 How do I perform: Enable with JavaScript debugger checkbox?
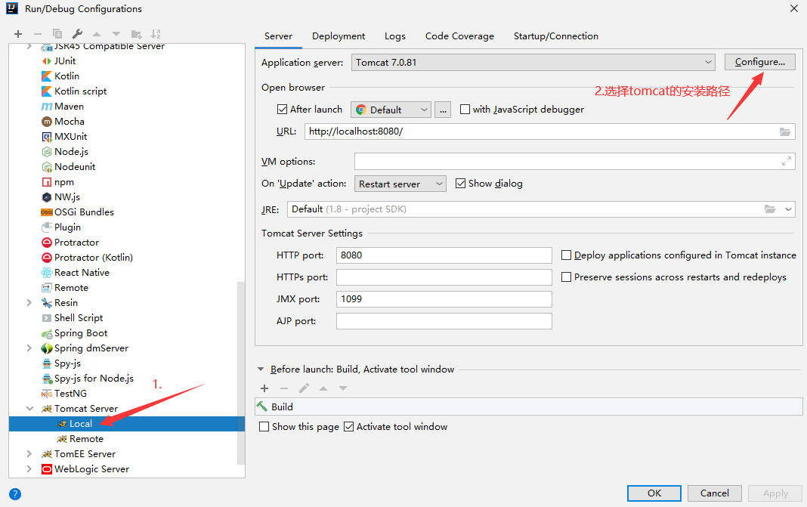click(x=465, y=109)
